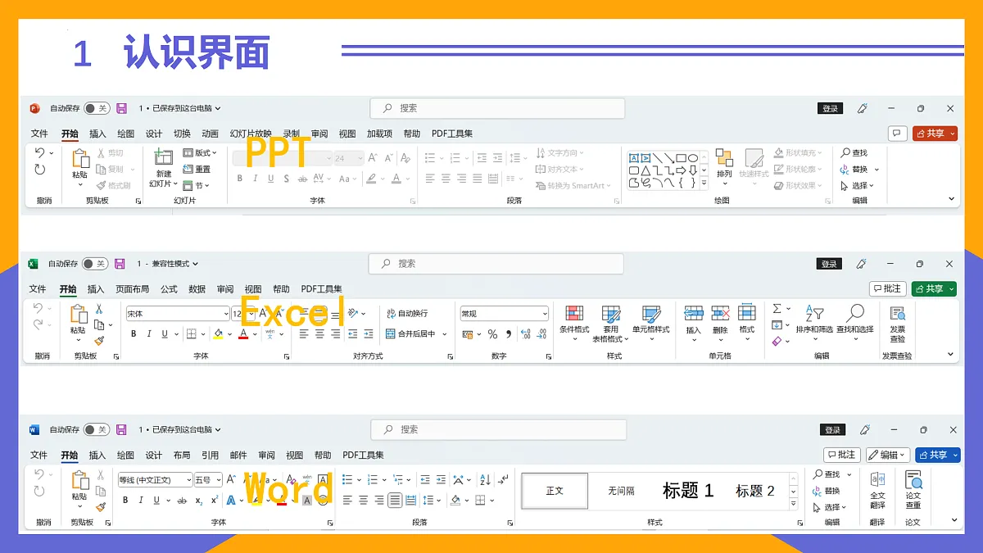The image size is (983, 553).
Task: Toggle AutoSave switch in PowerPoint title bar
Action: (x=96, y=108)
